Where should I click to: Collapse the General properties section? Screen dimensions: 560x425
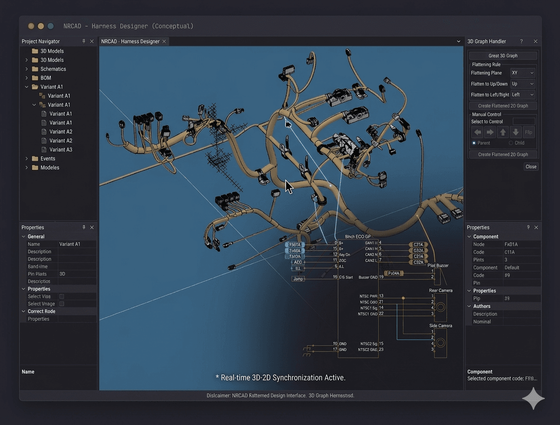click(x=24, y=236)
